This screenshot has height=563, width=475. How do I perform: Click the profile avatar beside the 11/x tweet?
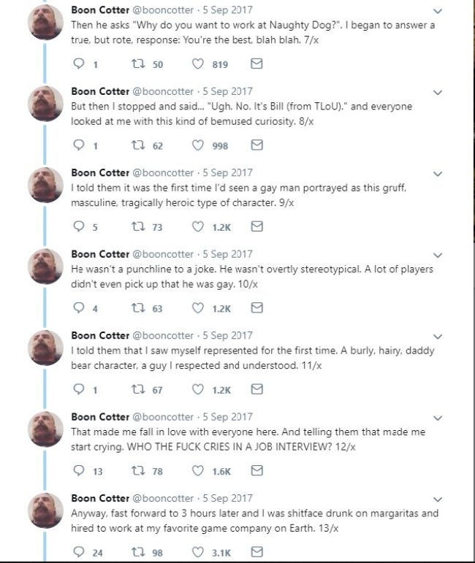coord(45,348)
